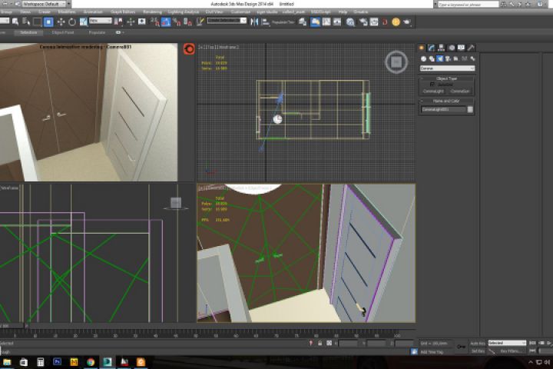553x369 pixels.
Task: Open the Corona light category dropdown
Action: (447, 68)
